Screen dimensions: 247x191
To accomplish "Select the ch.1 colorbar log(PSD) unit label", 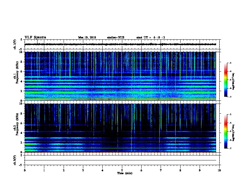I will 234,81.
